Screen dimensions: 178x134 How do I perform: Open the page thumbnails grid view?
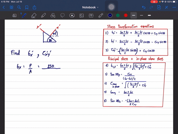(x=11, y=7)
